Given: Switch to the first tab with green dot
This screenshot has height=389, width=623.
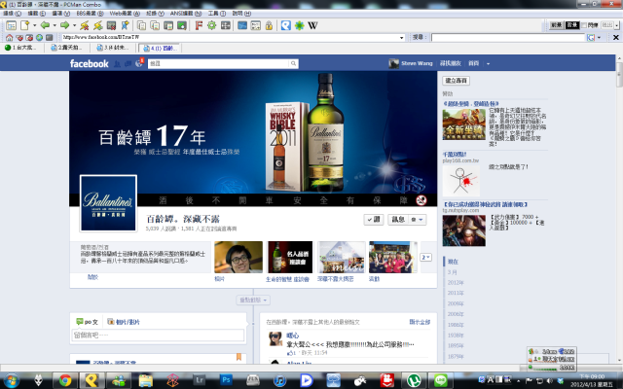Looking at the screenshot, I should pos(21,48).
